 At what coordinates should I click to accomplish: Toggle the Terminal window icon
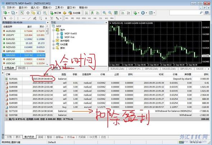click(x=39, y=13)
